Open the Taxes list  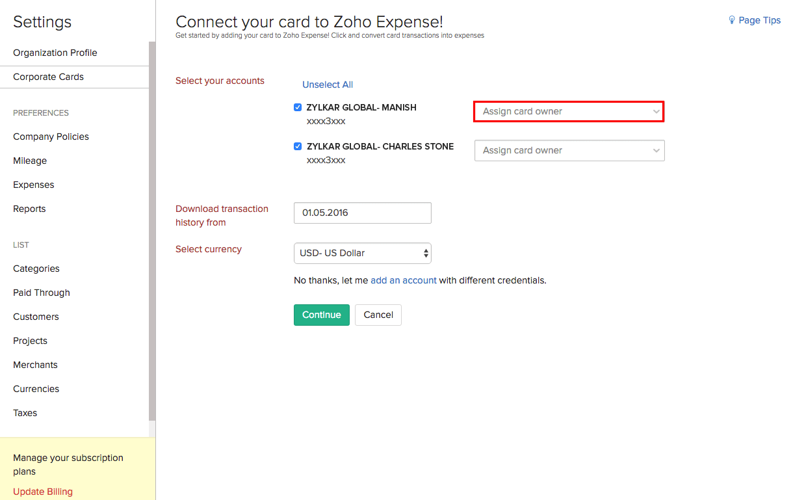tap(25, 413)
